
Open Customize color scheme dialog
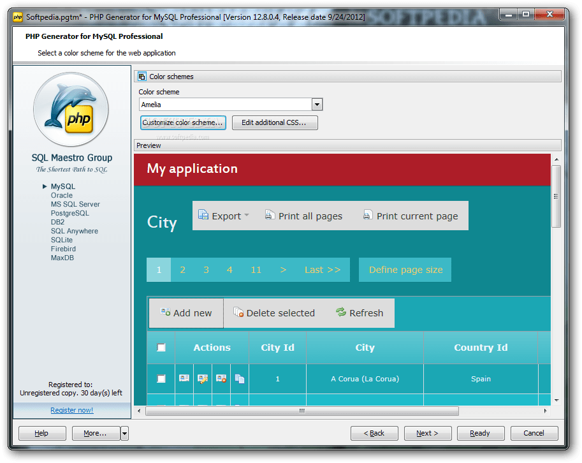(183, 122)
